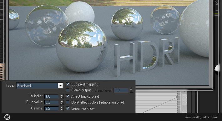Viewport: 222px width, 121px height.
Task: Click the copyright G logo icon
Action: [x=7, y=117]
